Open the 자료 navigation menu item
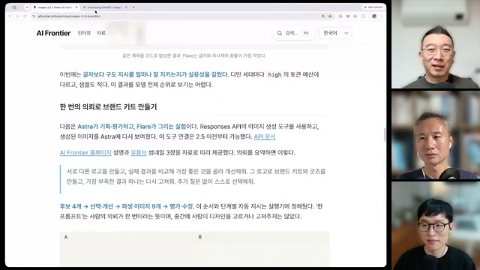480x270 pixels. [101, 33]
